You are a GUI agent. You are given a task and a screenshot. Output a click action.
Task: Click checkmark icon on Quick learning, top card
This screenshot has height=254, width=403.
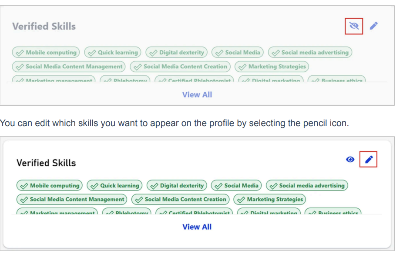point(91,53)
